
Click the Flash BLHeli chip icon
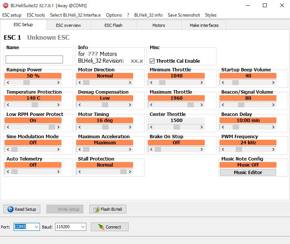97,209
